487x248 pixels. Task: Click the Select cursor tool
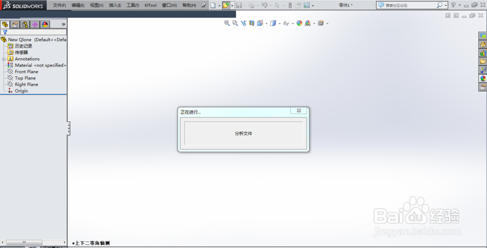(x=278, y=5)
